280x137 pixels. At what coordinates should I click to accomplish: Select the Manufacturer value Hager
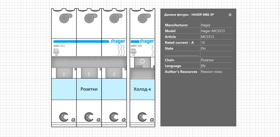point(206,25)
